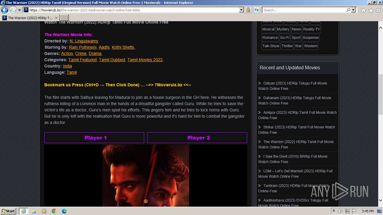Open director N. Linguswamy link
The width and height of the screenshot is (383, 215).
[x=84, y=41]
